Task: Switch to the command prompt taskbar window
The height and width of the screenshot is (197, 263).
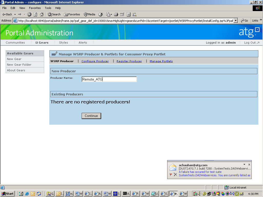Action: pyautogui.click(x=126, y=194)
